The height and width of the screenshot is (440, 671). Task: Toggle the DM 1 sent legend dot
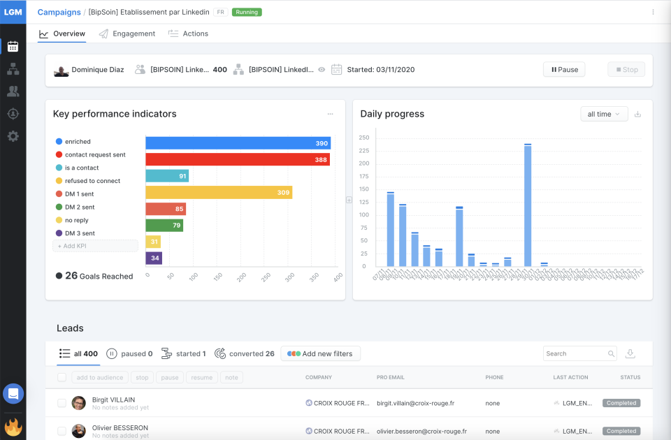pos(59,193)
